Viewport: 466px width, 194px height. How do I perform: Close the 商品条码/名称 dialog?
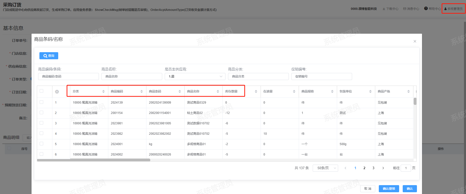click(415, 41)
